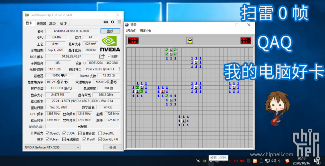Toggle the Vulkan checkbox
The image size is (325, 166).
pos(47,139)
